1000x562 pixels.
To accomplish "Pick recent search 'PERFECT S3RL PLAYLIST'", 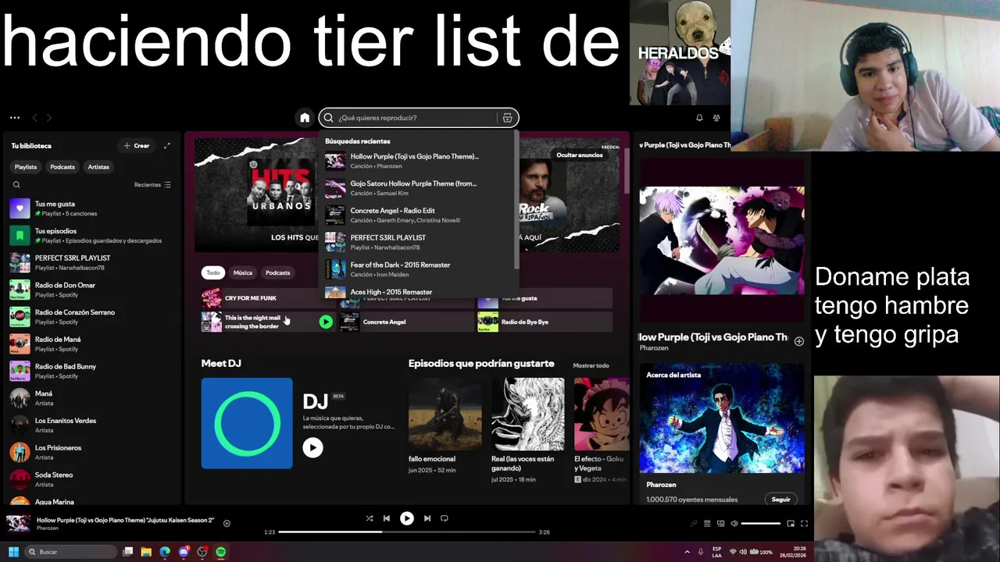I will [417, 242].
